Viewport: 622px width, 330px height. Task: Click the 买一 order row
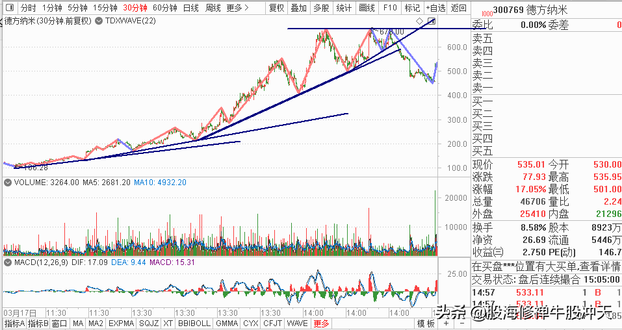click(x=547, y=101)
